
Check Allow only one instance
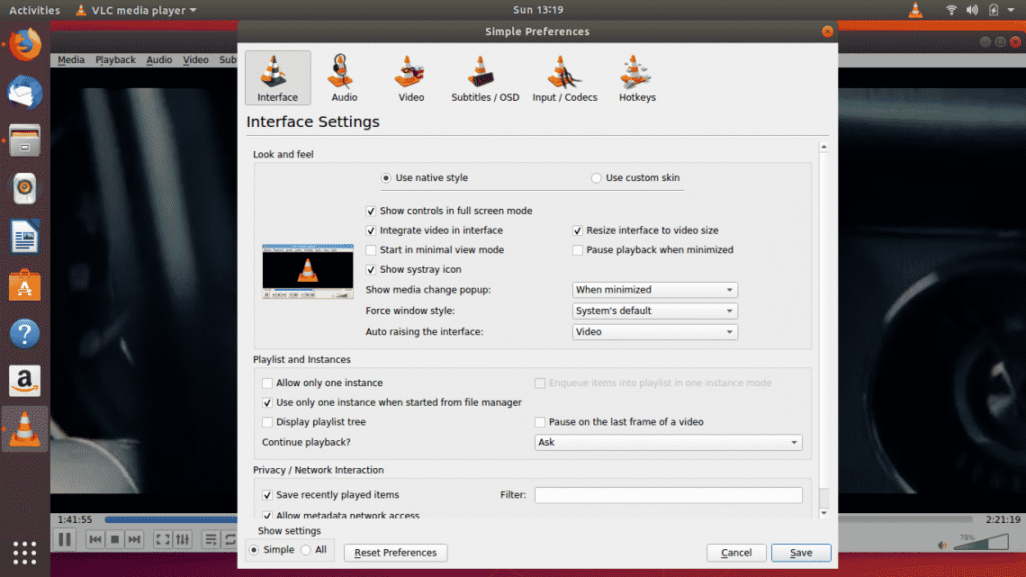pos(267,383)
